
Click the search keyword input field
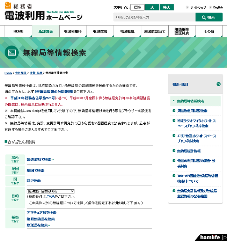coord(154,17)
